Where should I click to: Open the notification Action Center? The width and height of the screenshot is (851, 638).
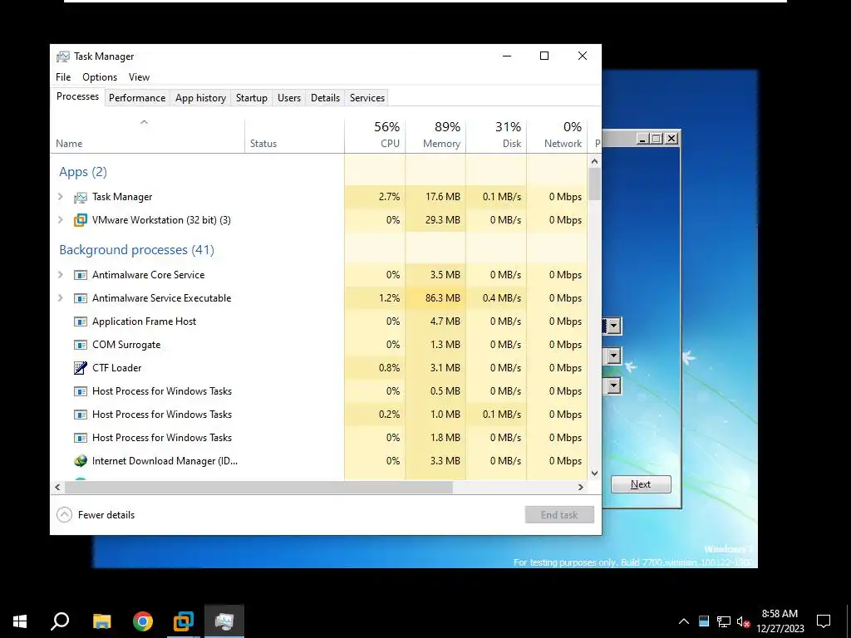[x=824, y=621]
